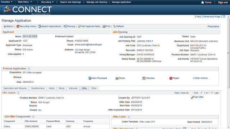
Task: Click the Interview calendar icon
Action: (x=144, y=78)
